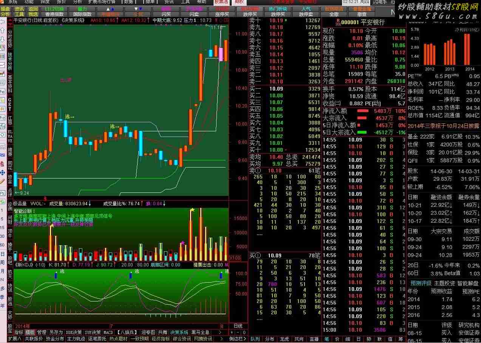Open the 期权 menu item

239,2
